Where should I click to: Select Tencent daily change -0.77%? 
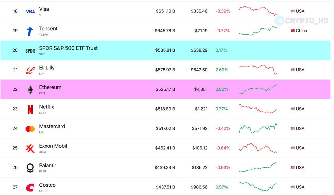pyautogui.click(x=223, y=31)
